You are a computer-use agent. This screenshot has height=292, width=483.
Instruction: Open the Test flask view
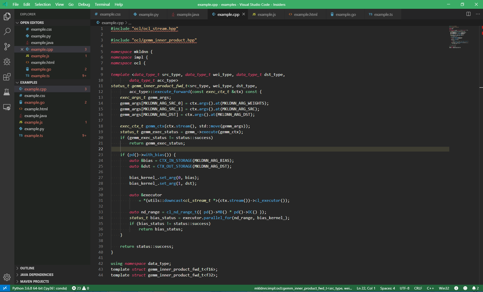coord(7,92)
